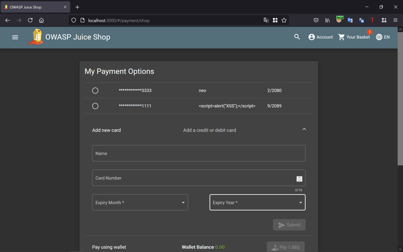Focus the Card Number input field

point(199,178)
